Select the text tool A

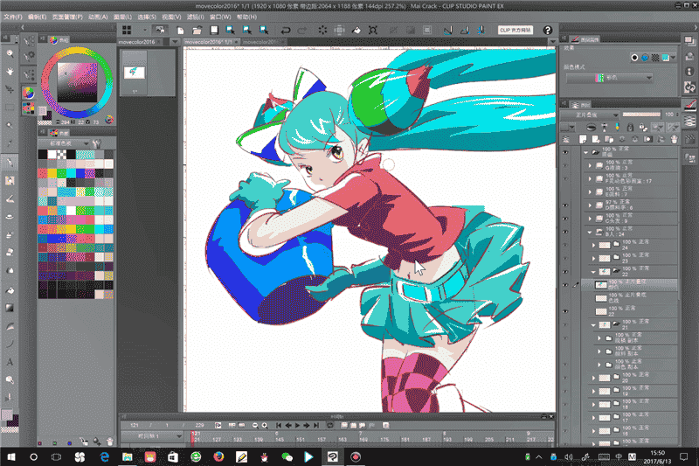pos(10,362)
